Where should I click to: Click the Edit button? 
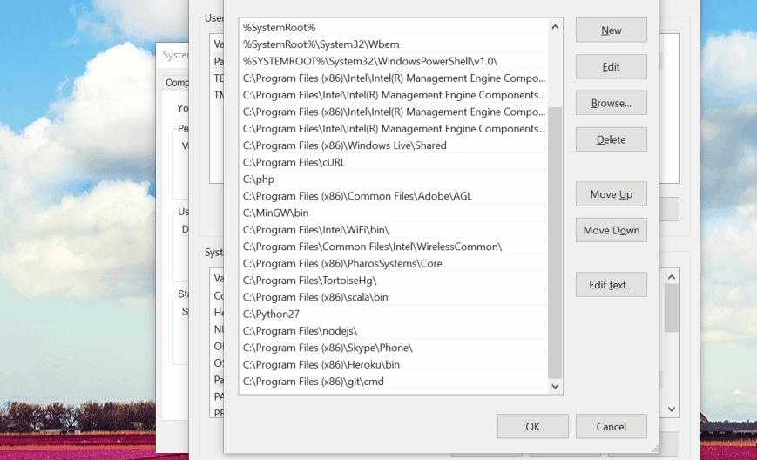(x=612, y=67)
